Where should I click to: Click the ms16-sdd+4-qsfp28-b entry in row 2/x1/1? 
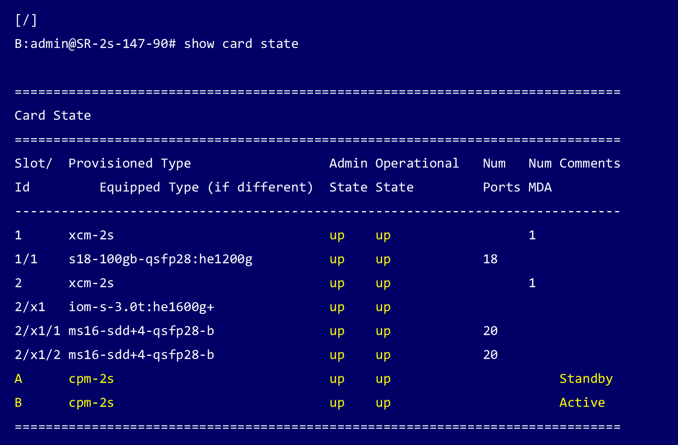[x=141, y=331]
